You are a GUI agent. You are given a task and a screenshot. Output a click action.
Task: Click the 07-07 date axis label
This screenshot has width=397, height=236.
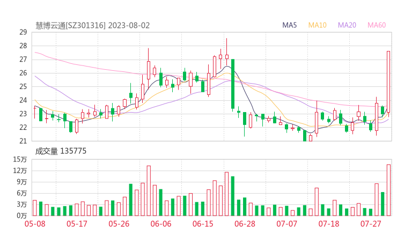coord(287,224)
